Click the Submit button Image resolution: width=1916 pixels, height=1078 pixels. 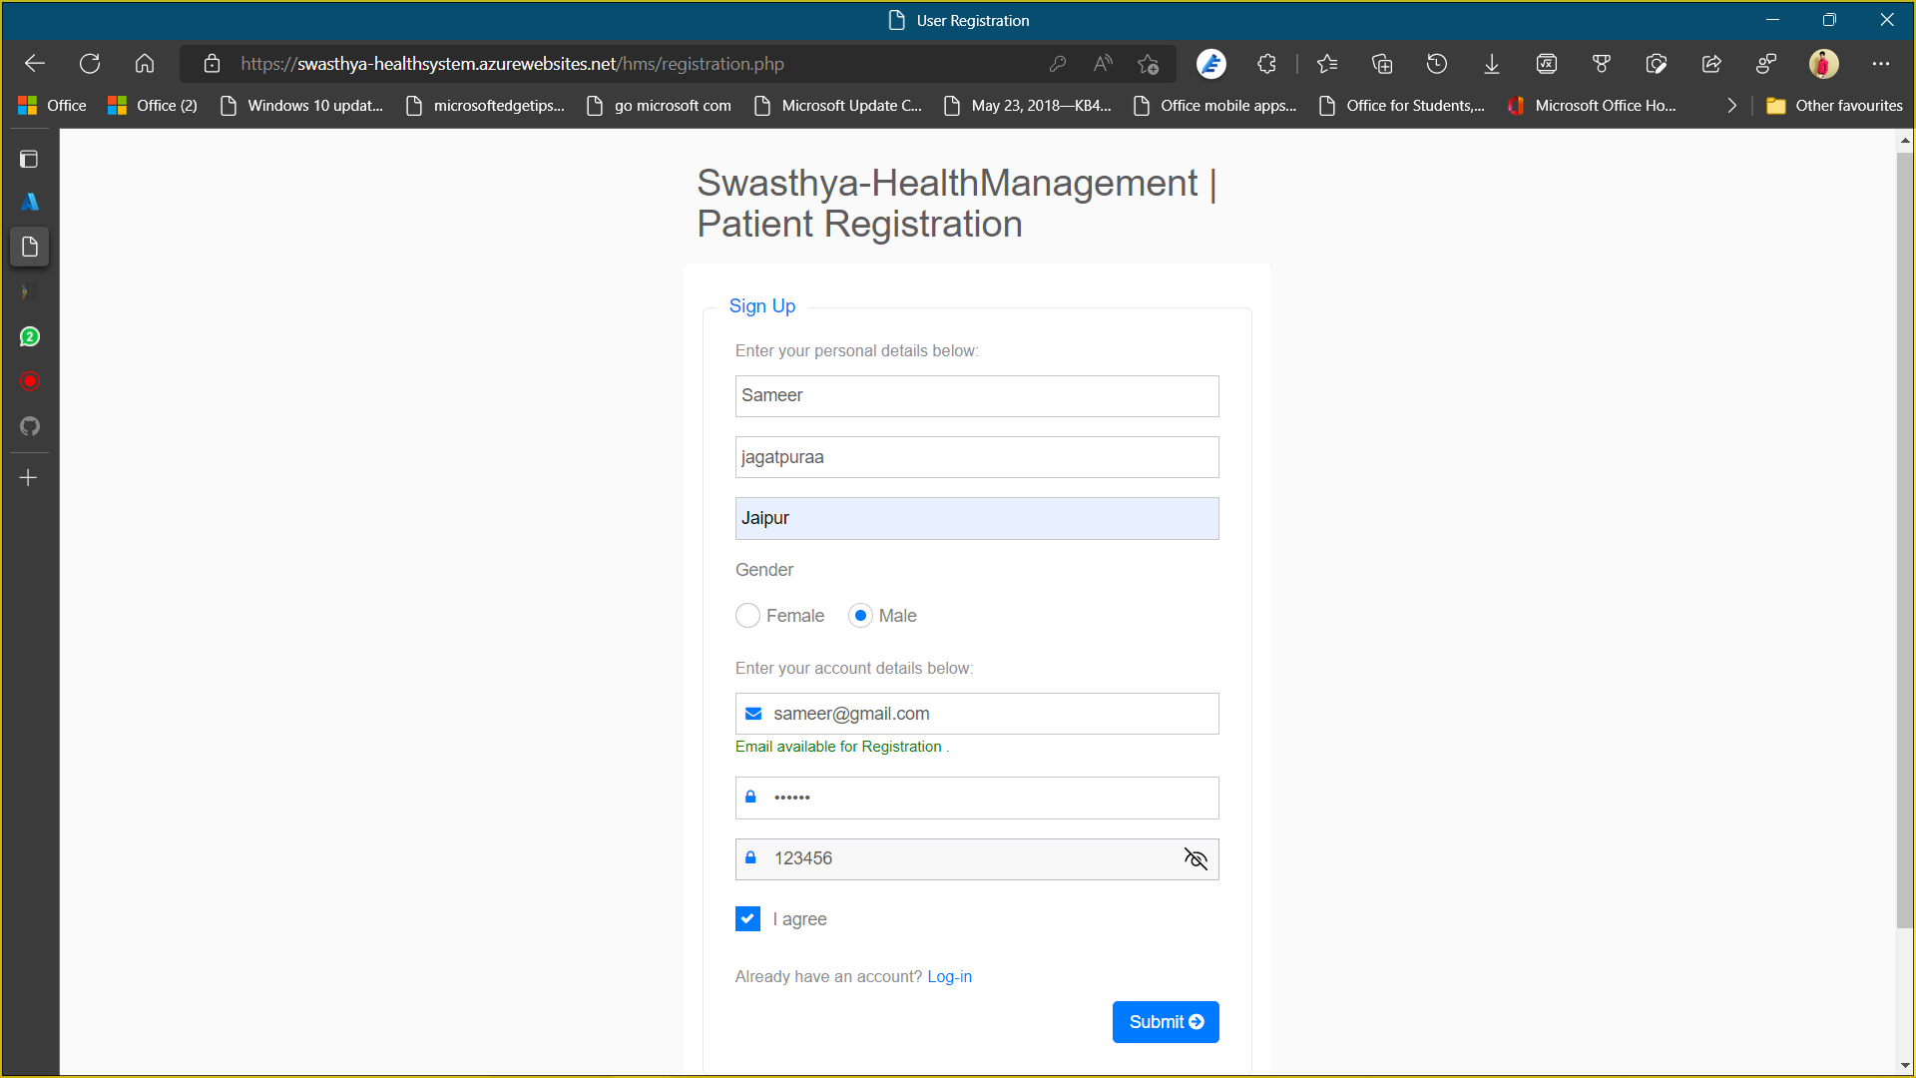(1166, 1022)
